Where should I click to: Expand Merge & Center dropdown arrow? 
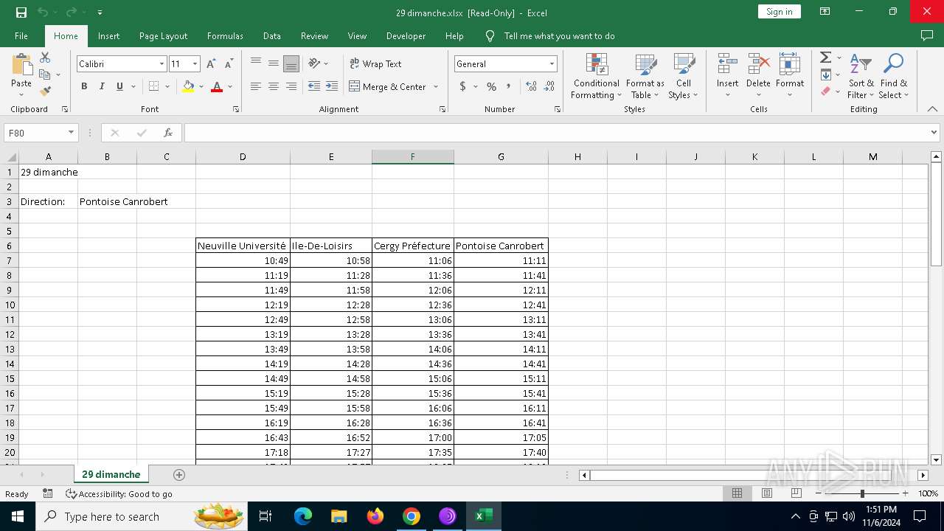click(436, 86)
